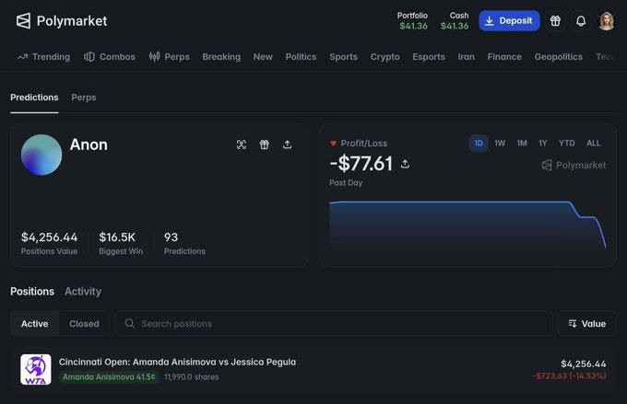
Task: Select the YTD time range
Action: (x=567, y=144)
